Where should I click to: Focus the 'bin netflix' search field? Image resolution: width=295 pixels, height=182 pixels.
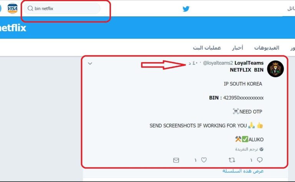(62, 8)
